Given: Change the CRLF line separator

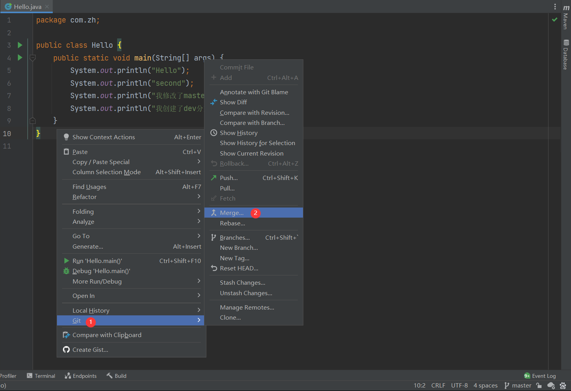Looking at the screenshot, I should (438, 386).
